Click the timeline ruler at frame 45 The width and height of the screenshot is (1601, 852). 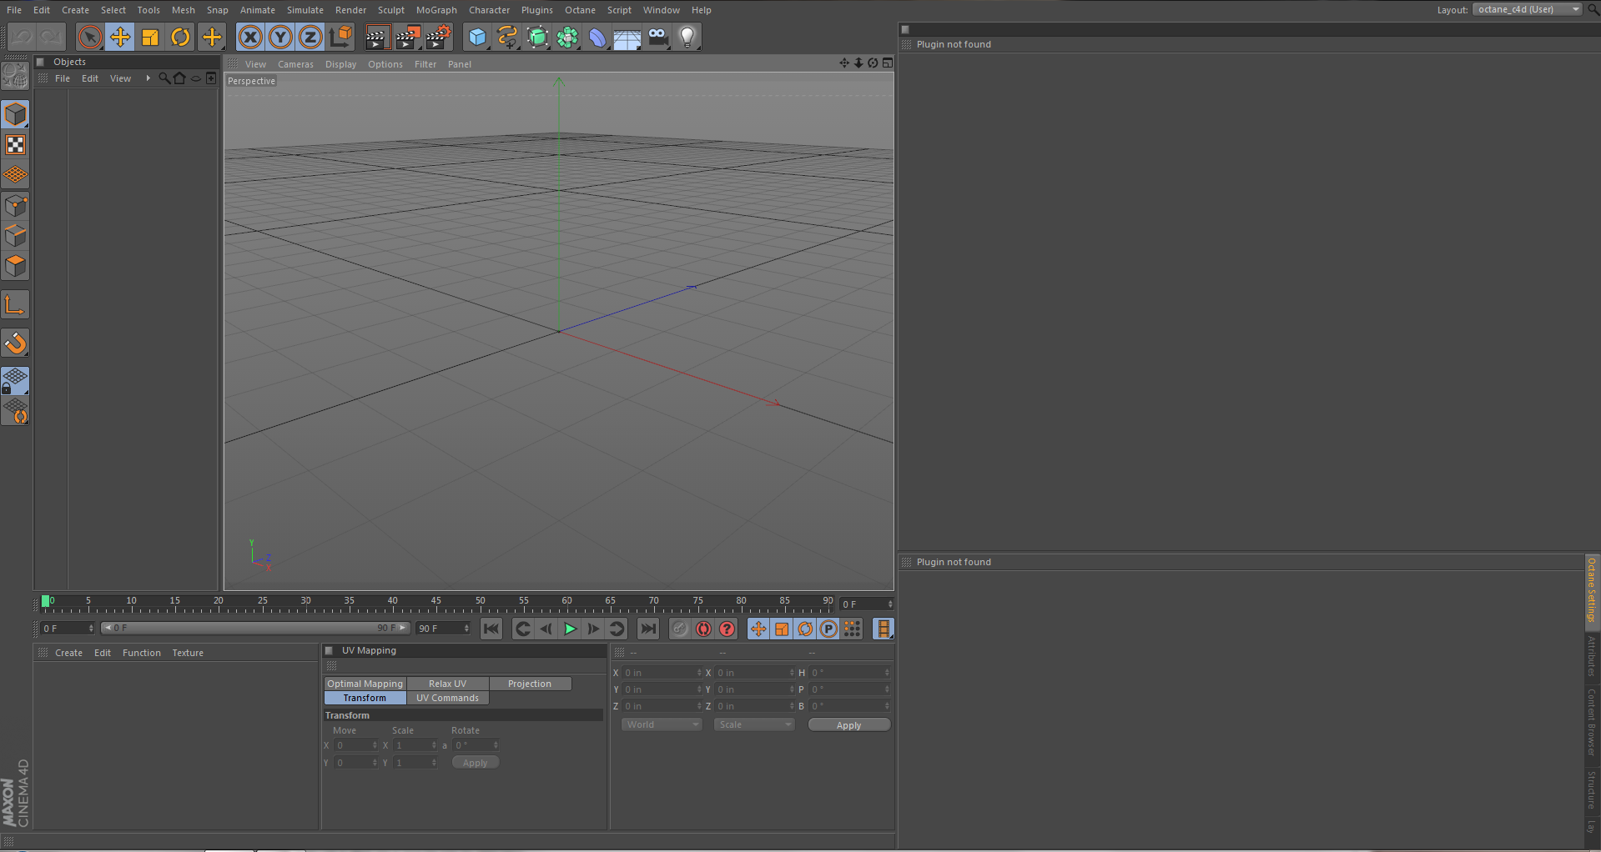coord(436,604)
